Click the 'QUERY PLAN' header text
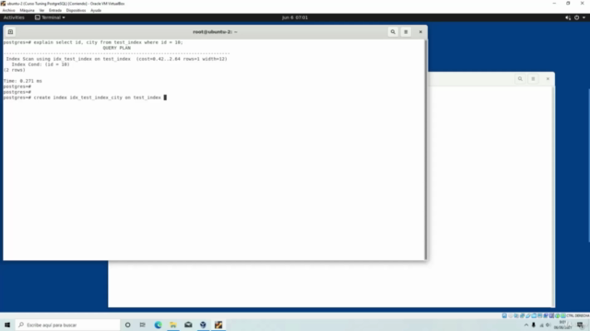The height and width of the screenshot is (331, 590). click(x=117, y=48)
